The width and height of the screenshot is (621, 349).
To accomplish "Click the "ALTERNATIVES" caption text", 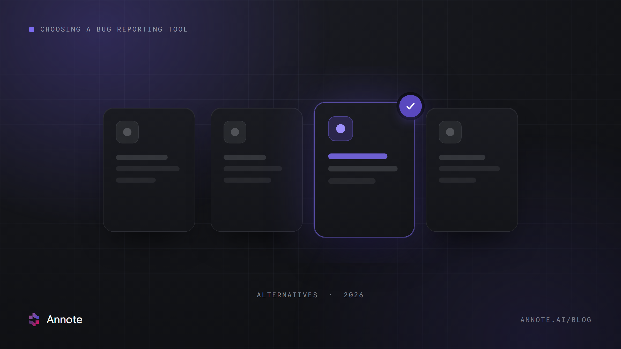I will pos(287,295).
